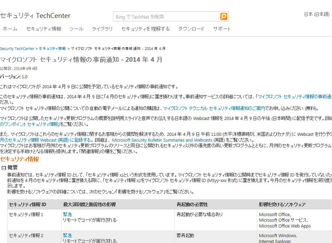Open the サポート navigation item
Viewport: 332px width, 243px height.
[x=222, y=29]
